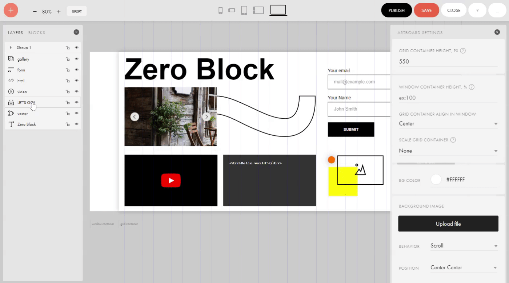Click the Publish button
509x283 pixels.
tap(396, 10)
